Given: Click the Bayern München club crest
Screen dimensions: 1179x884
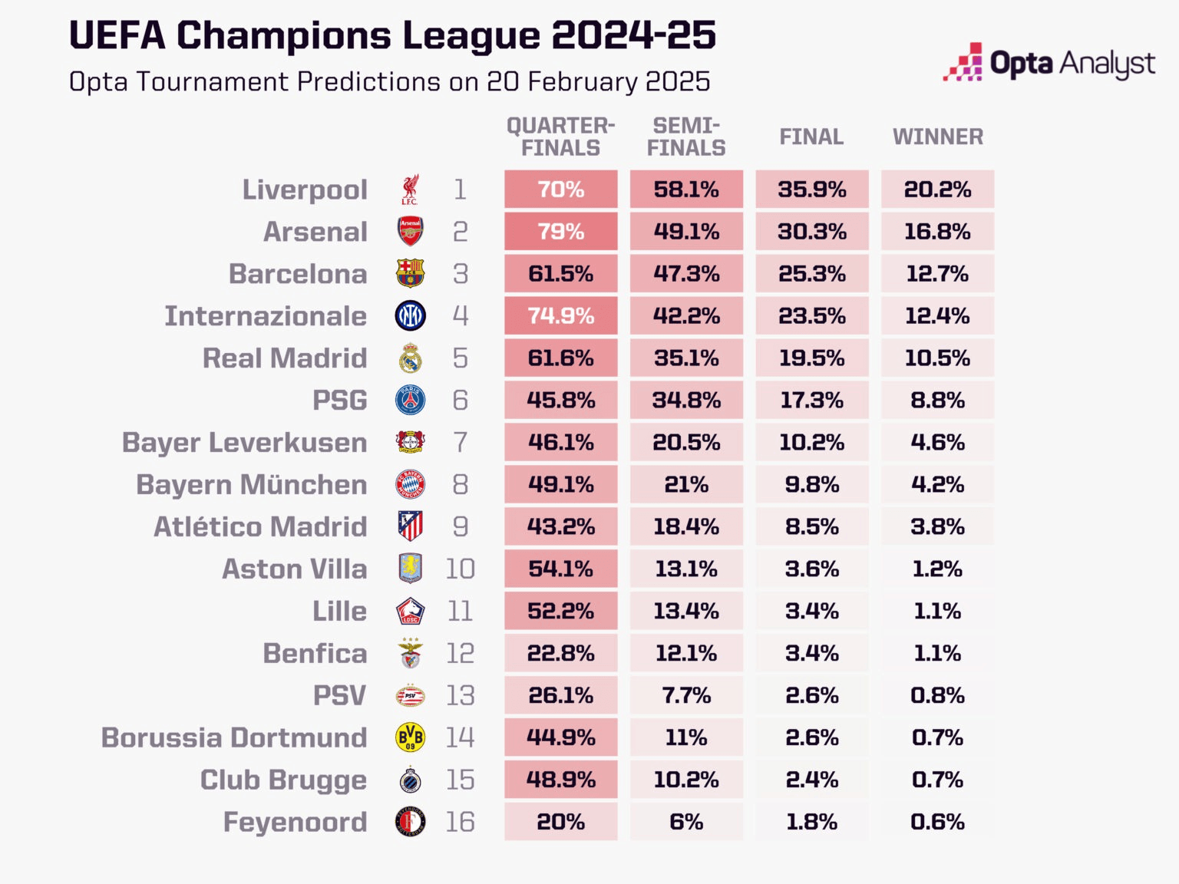Looking at the screenshot, I should click(x=410, y=484).
